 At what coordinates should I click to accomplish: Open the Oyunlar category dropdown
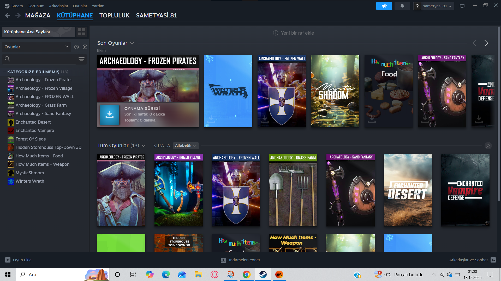point(37,47)
